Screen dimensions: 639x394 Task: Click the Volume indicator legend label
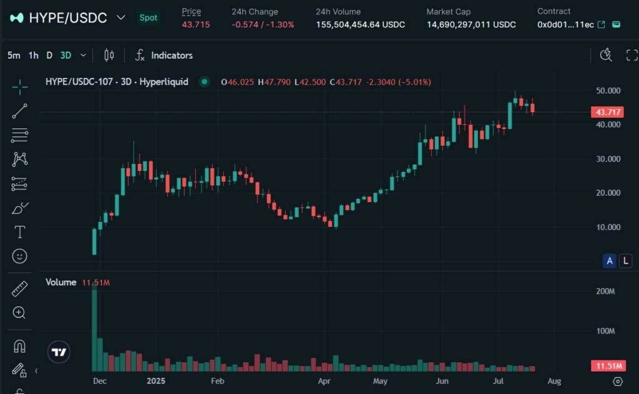pyautogui.click(x=61, y=282)
